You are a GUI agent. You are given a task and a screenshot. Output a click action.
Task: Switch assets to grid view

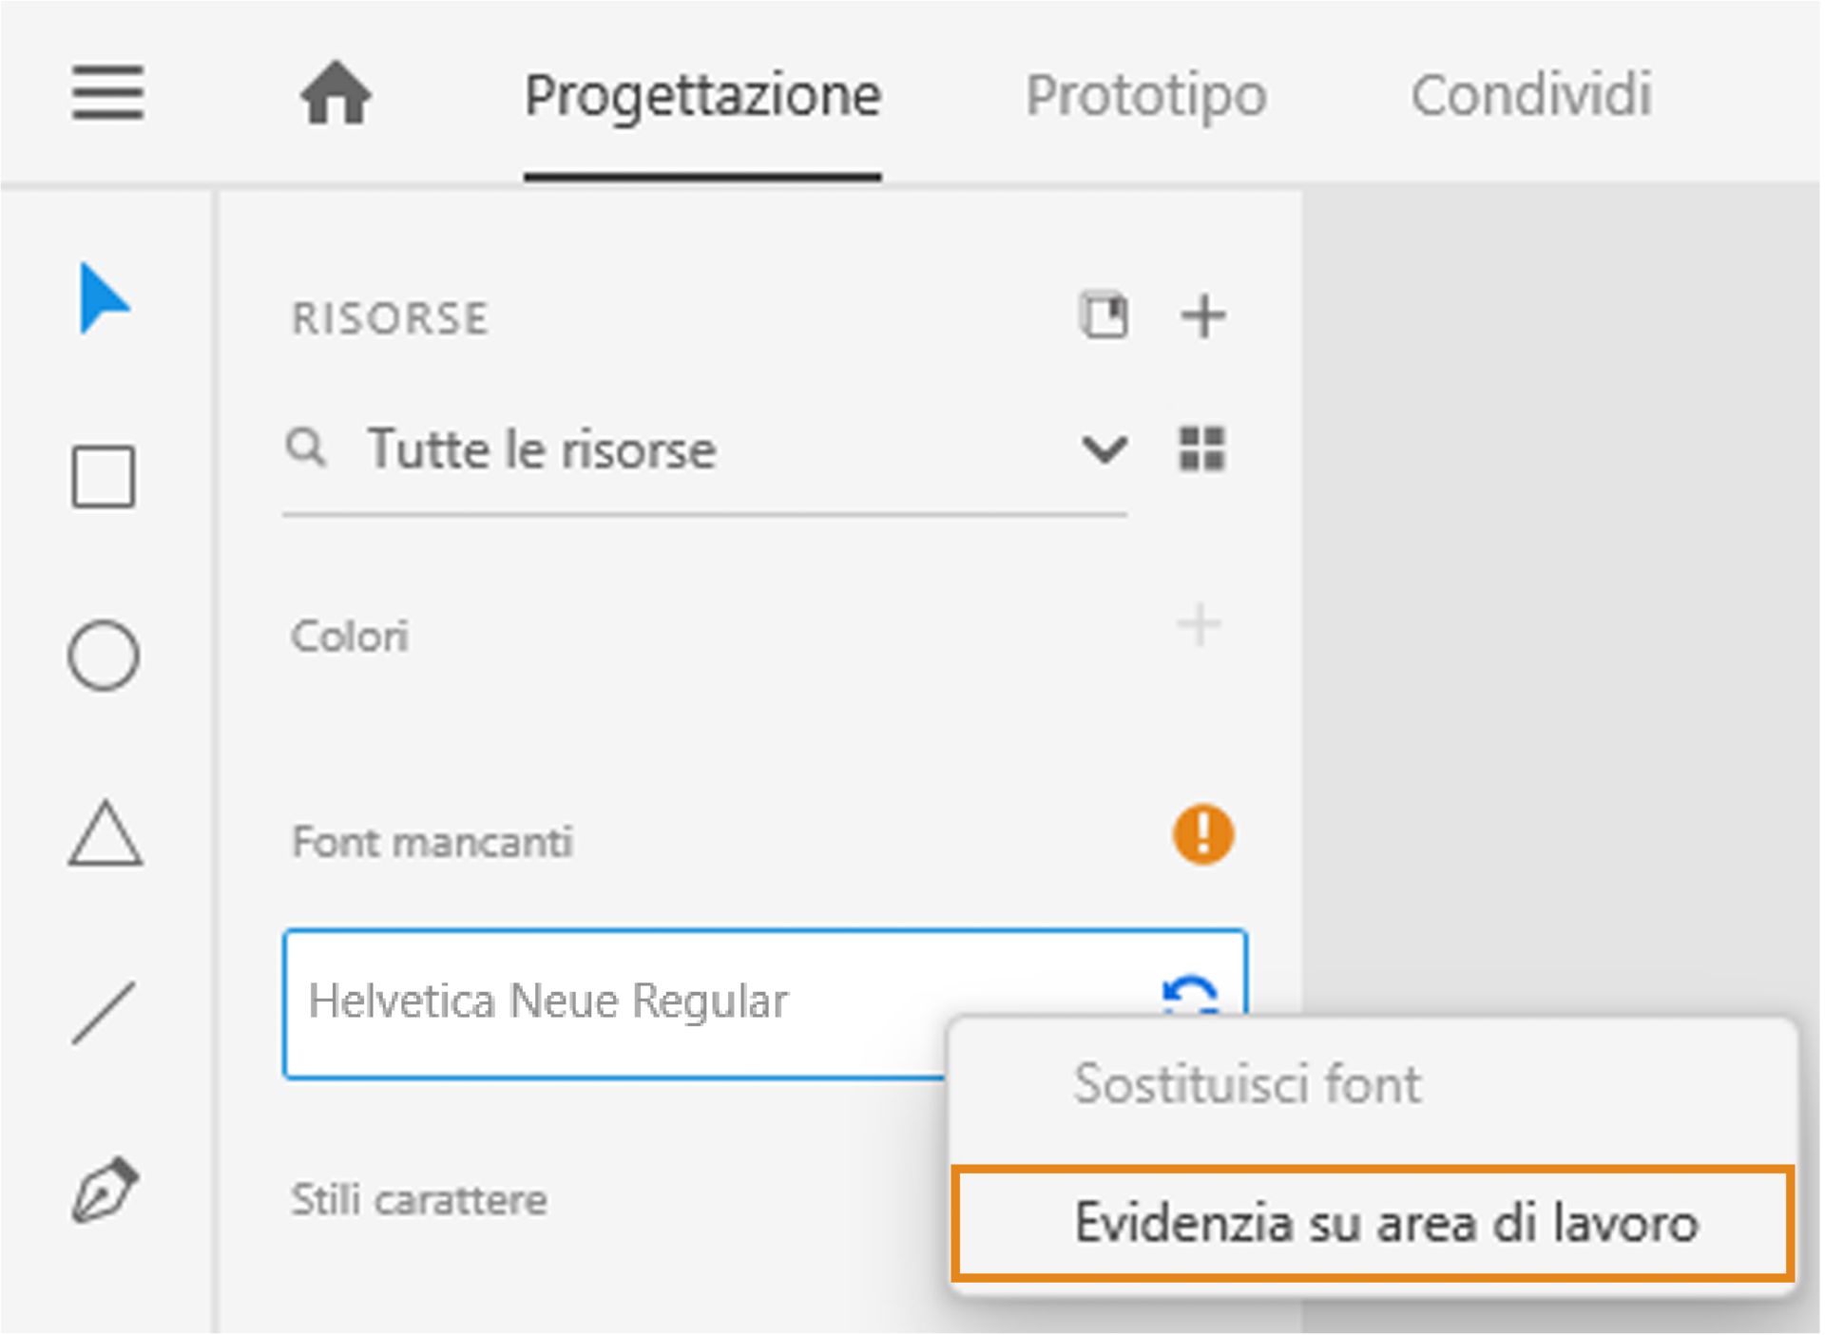(x=1202, y=449)
